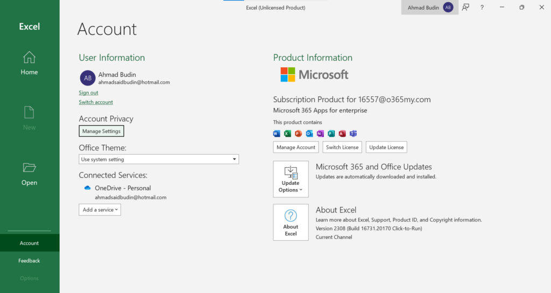Click the Switch account link

96,102
